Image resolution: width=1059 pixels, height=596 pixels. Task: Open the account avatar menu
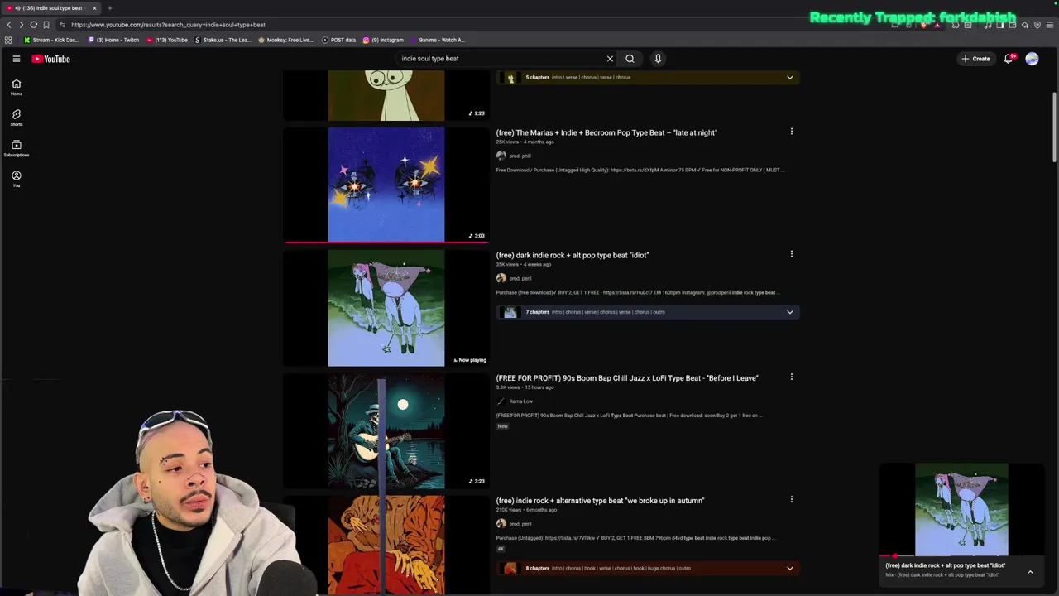click(x=1032, y=59)
